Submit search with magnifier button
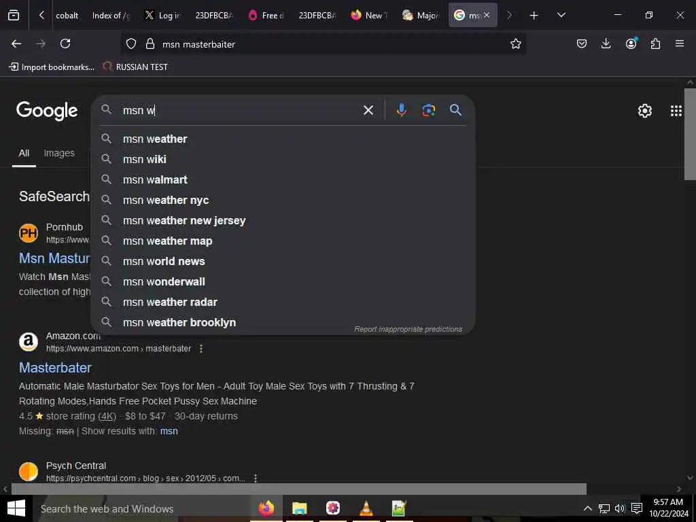 pyautogui.click(x=455, y=110)
